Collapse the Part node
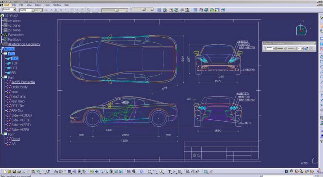 coord(2,77)
